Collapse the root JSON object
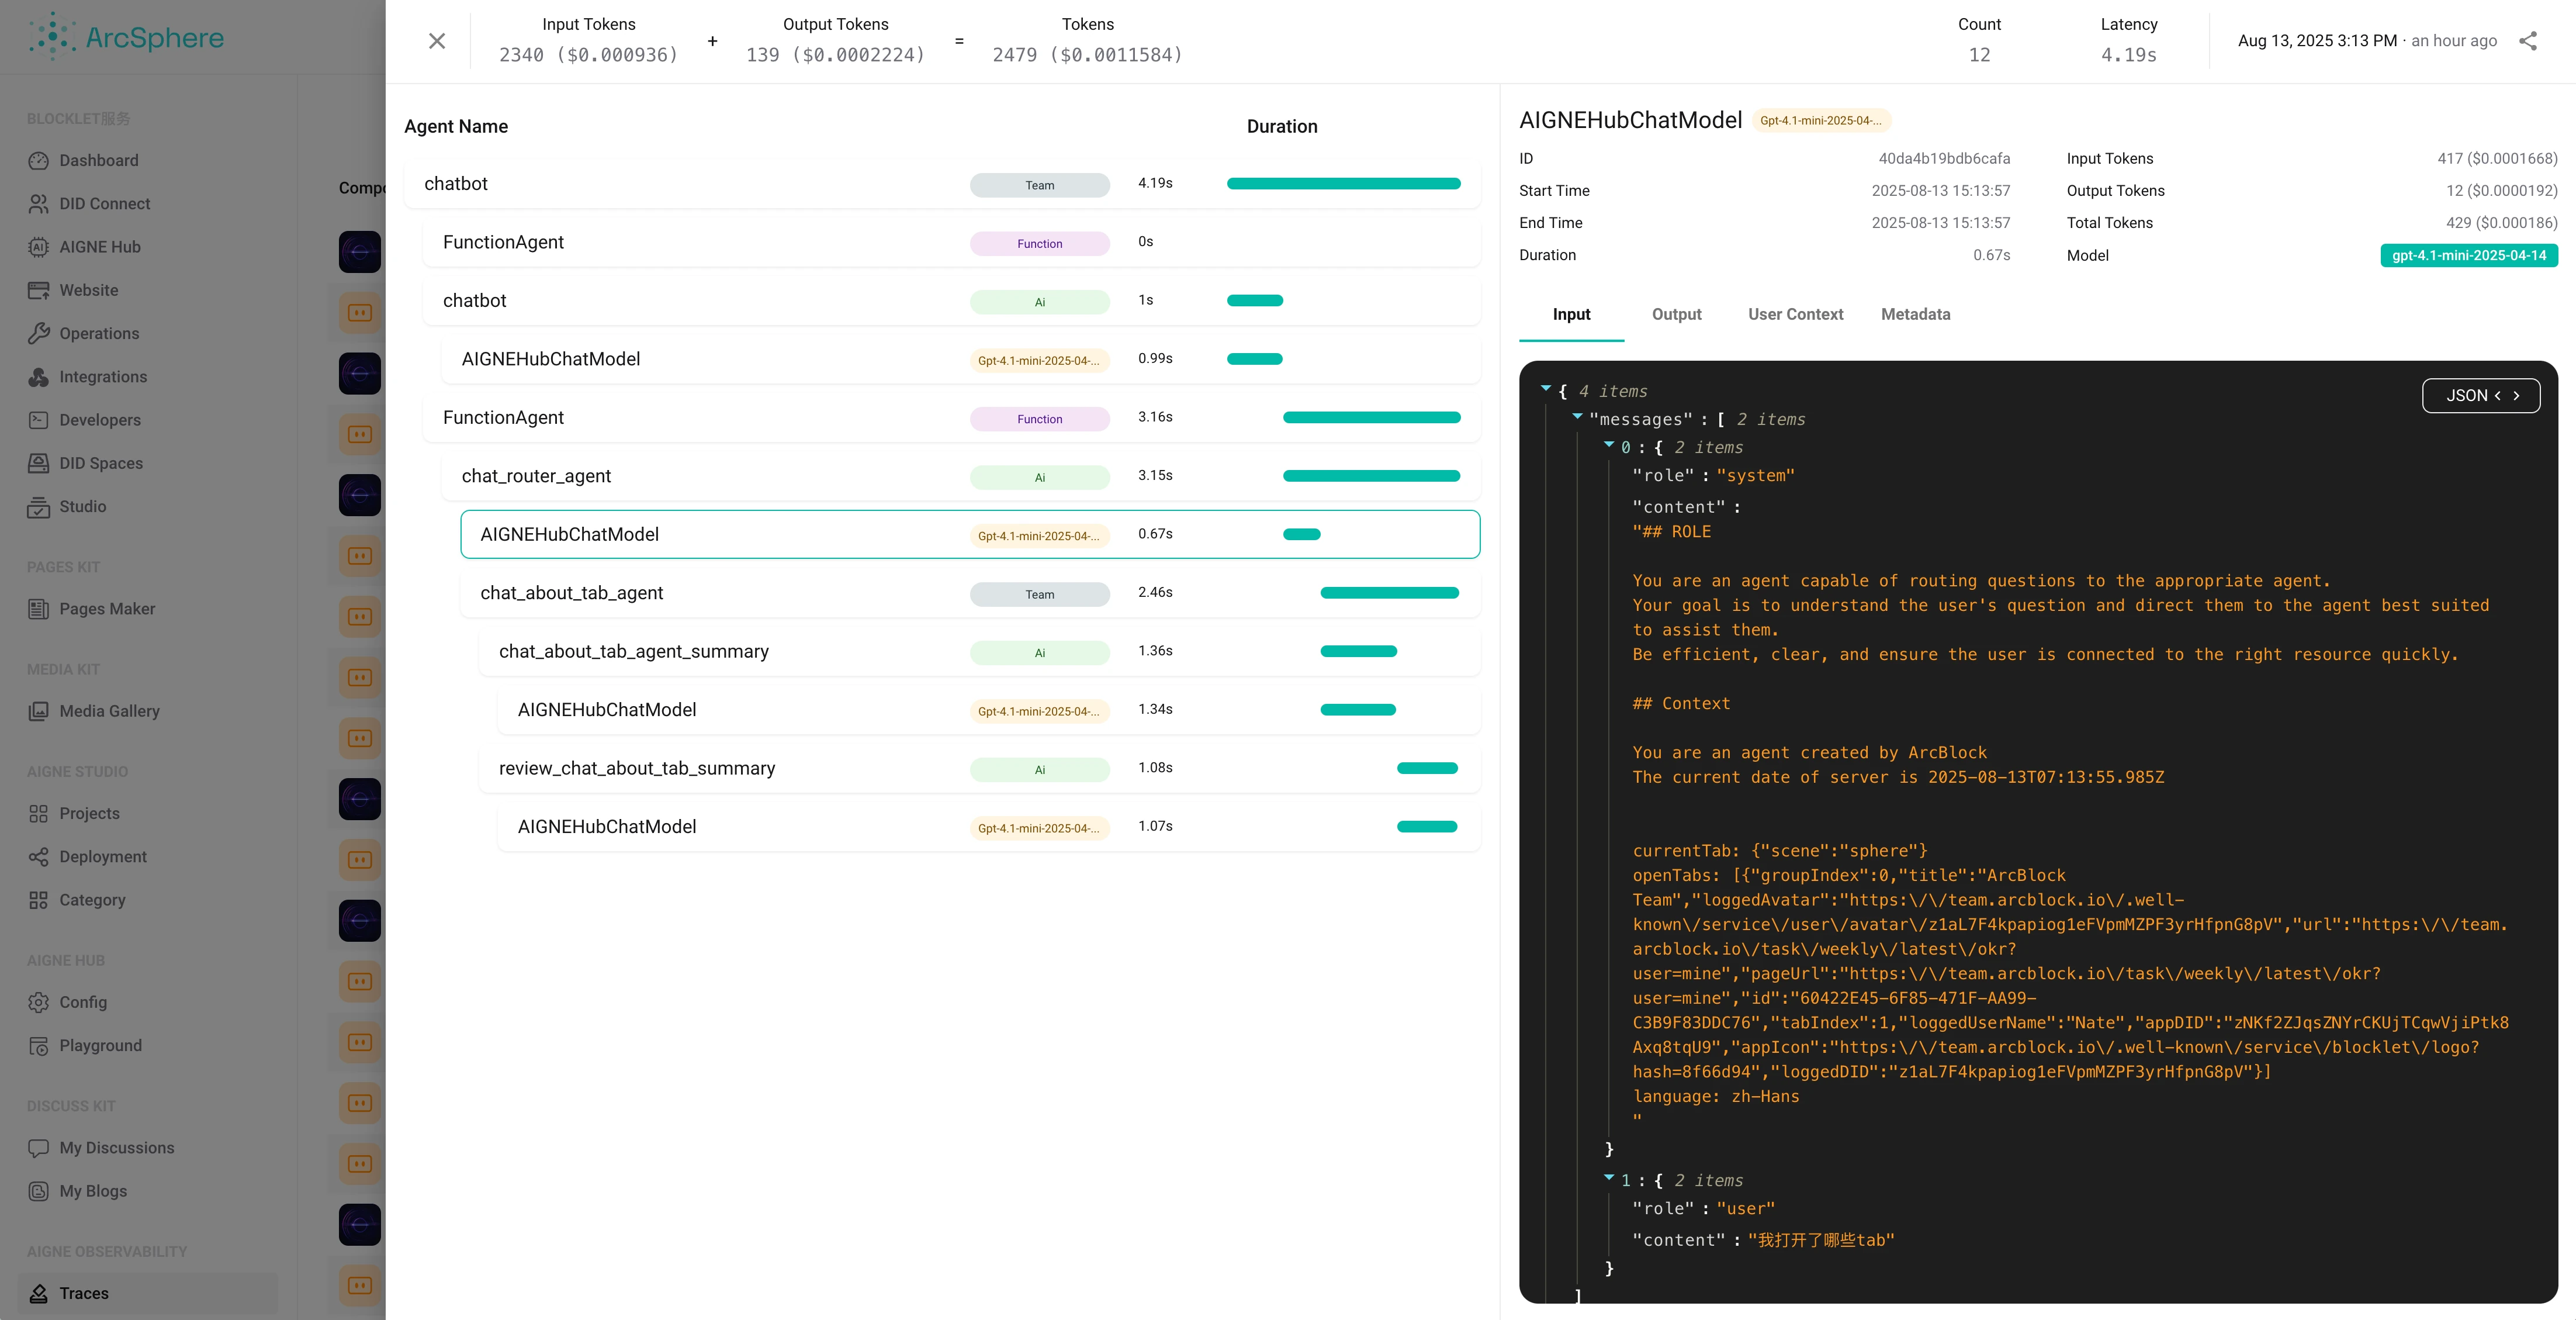Screen dimensions: 2576x1320 [x=1546, y=388]
